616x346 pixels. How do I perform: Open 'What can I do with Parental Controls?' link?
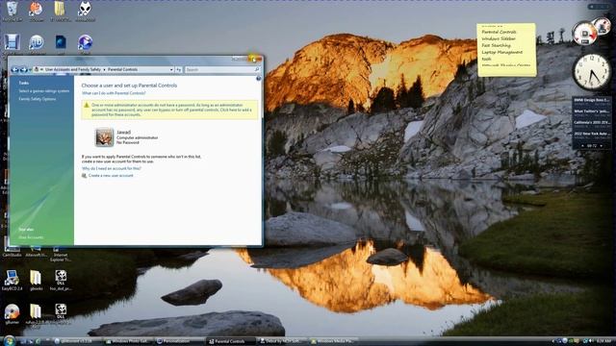pyautogui.click(x=114, y=93)
